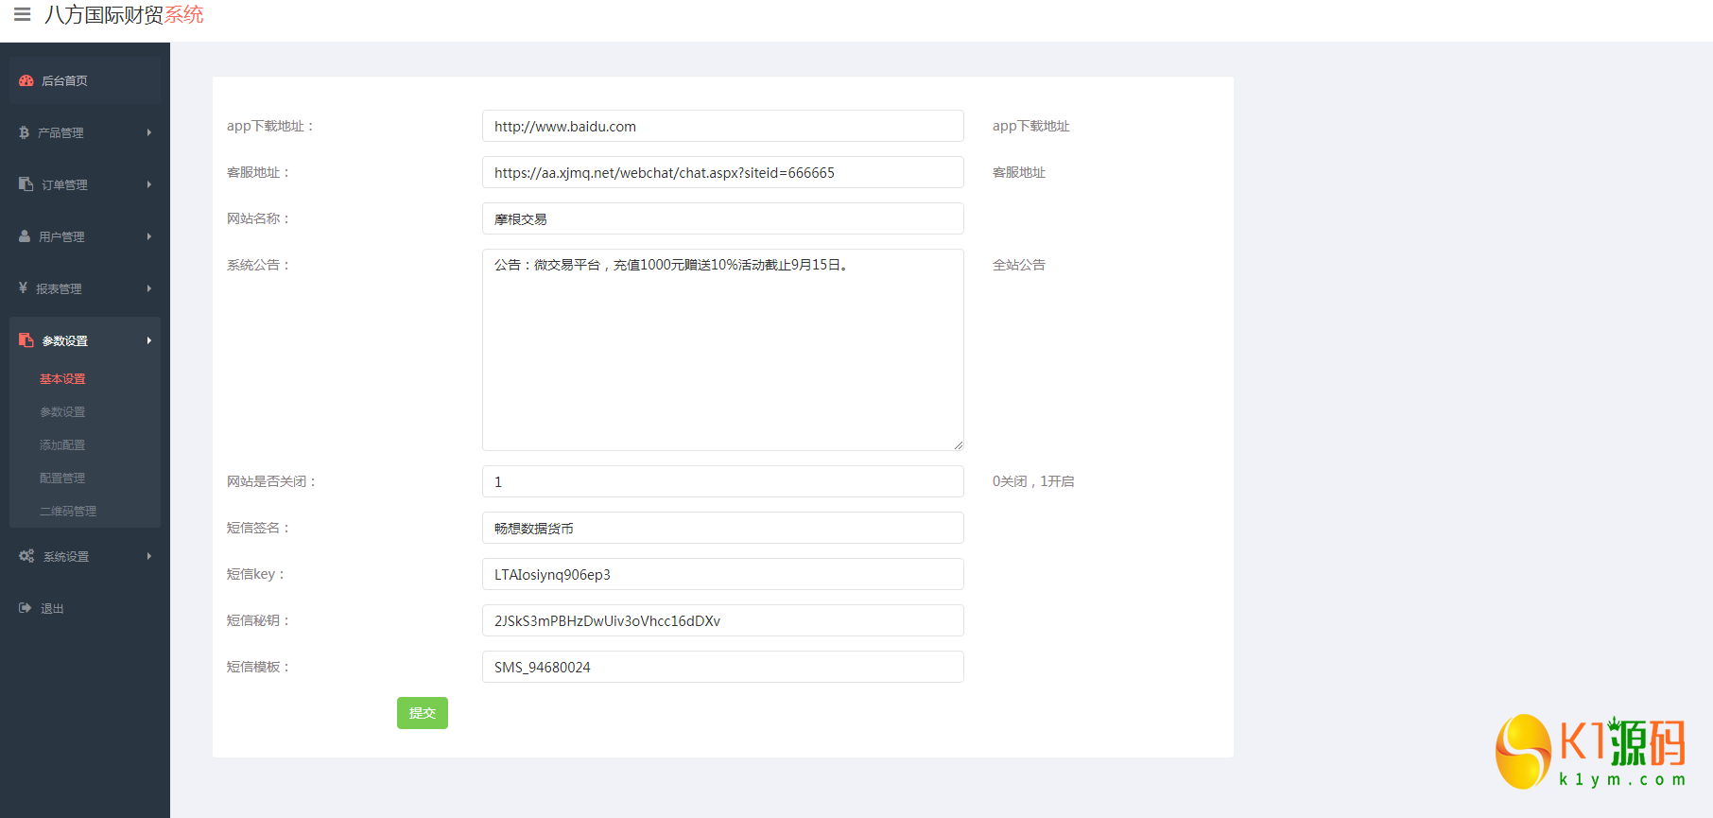
Task: Focus the 网站名称 input field
Action: [x=723, y=218]
